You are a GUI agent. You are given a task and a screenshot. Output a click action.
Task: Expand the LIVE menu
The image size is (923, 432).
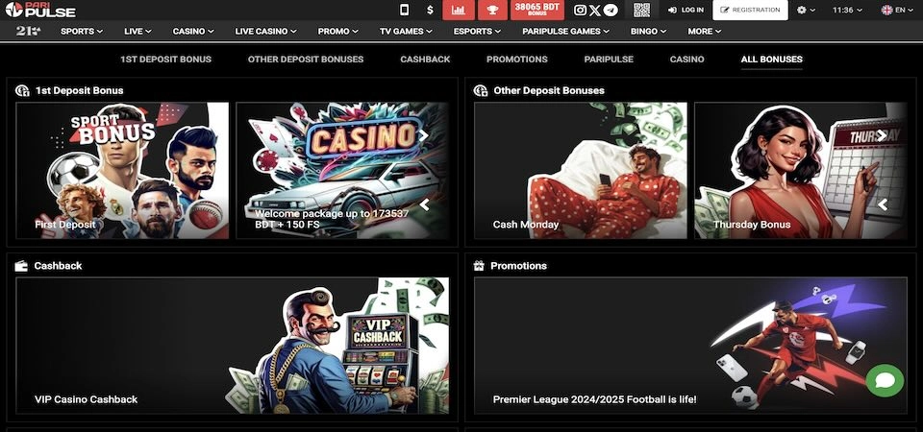(137, 31)
